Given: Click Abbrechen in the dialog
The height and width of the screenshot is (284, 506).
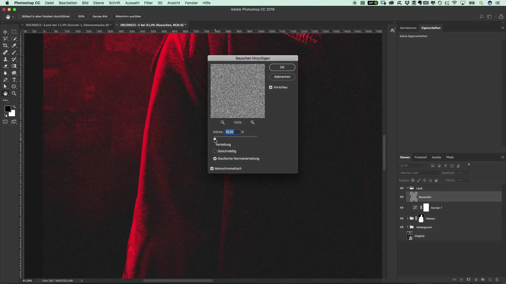Looking at the screenshot, I should 282,77.
